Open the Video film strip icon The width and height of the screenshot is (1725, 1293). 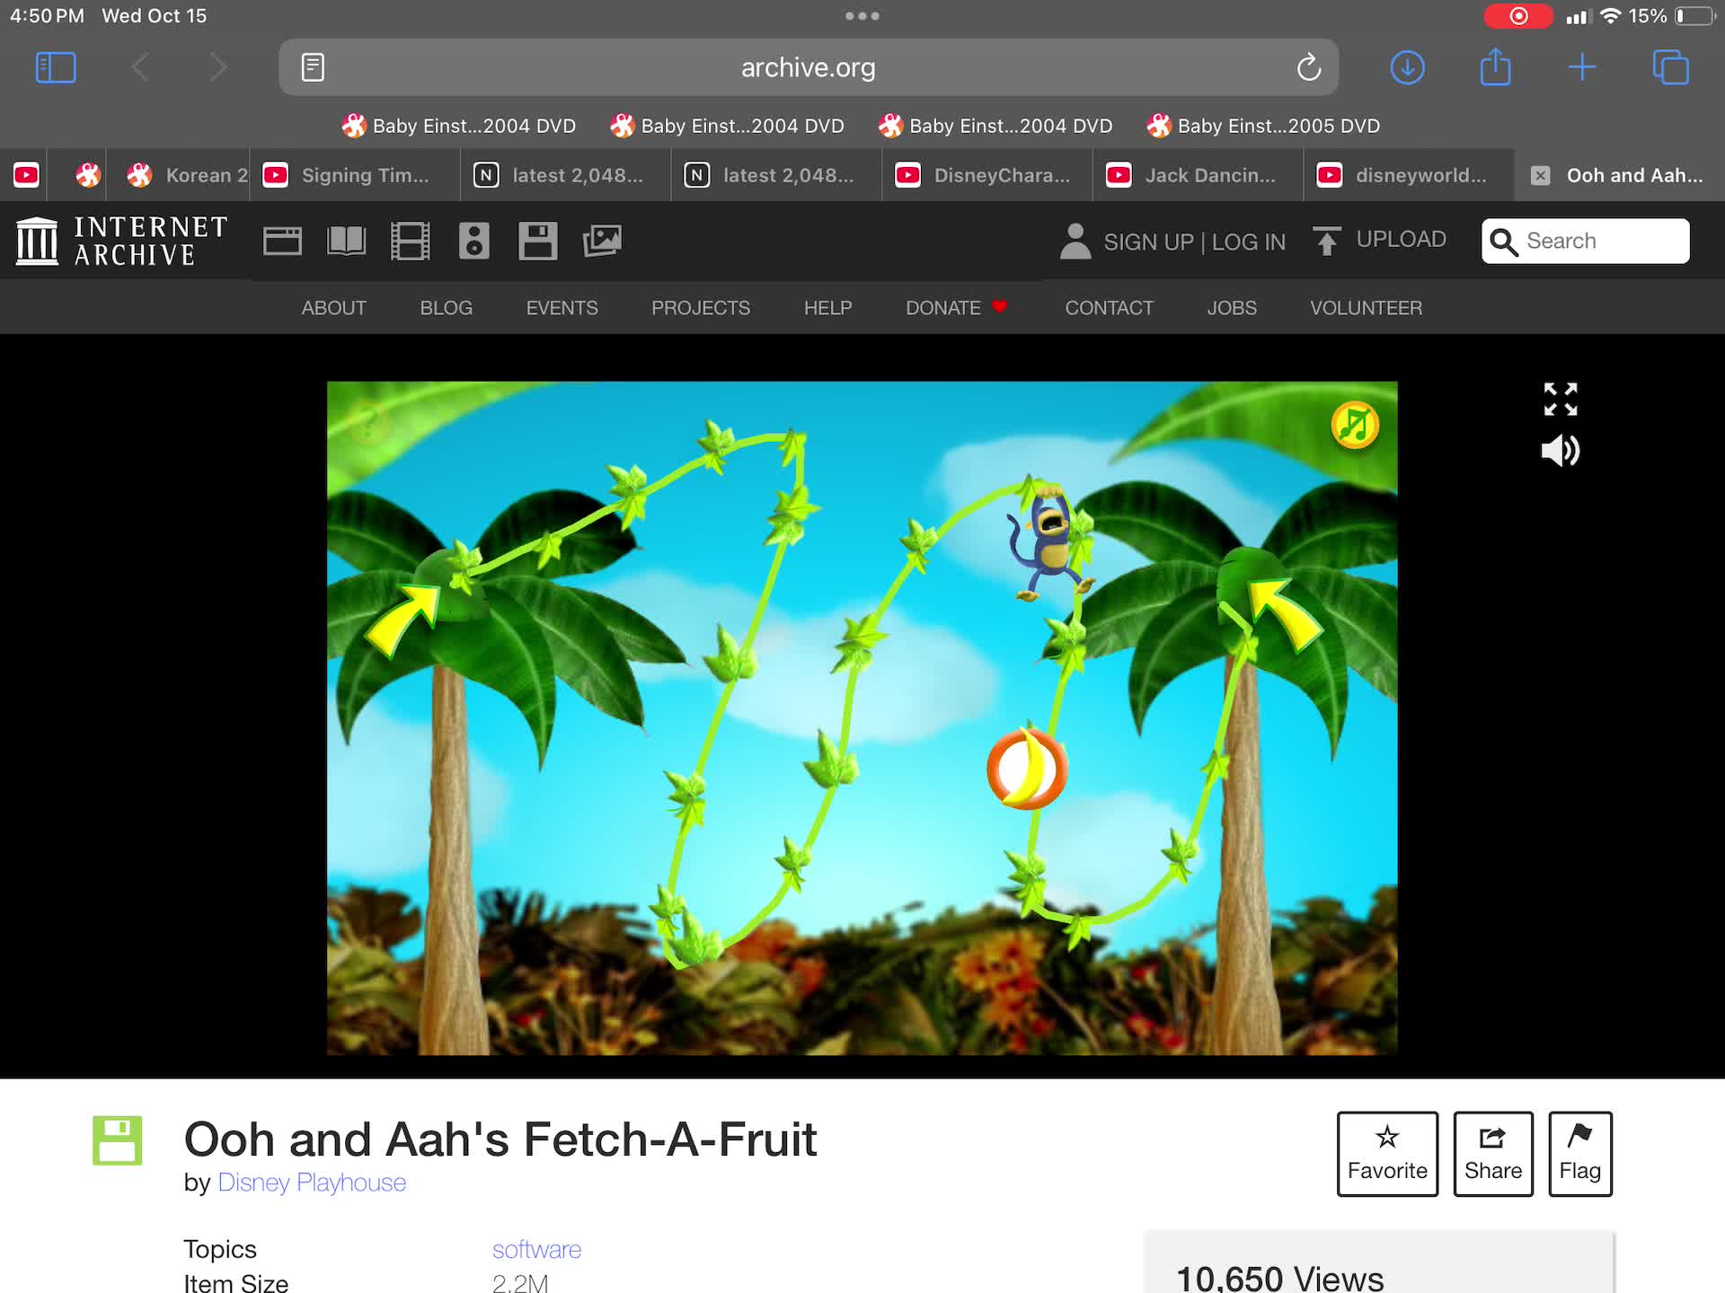[410, 241]
